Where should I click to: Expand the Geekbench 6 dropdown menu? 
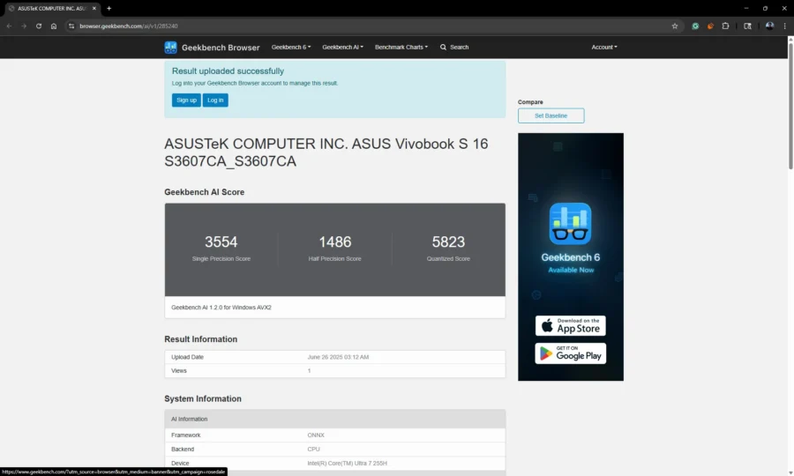(x=291, y=47)
